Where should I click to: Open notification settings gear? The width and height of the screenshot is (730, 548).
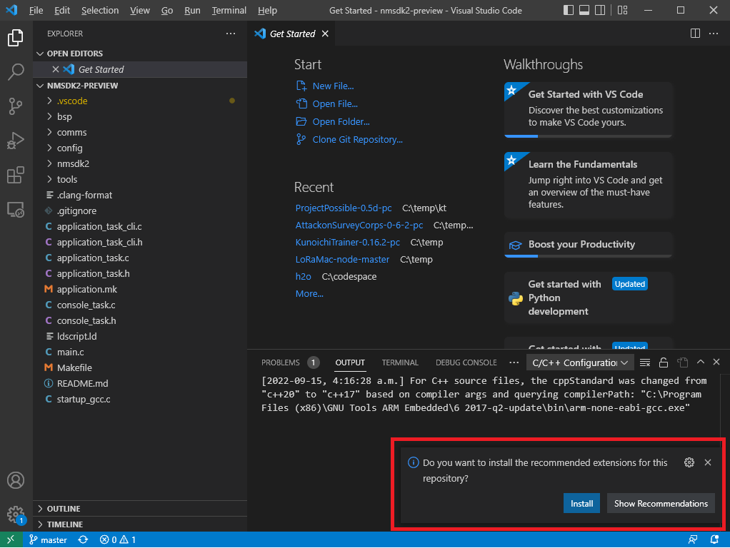click(689, 462)
